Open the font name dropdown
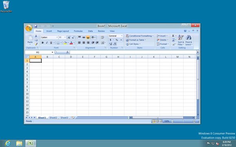The width and height of the screenshot is (236, 147). 57,37
